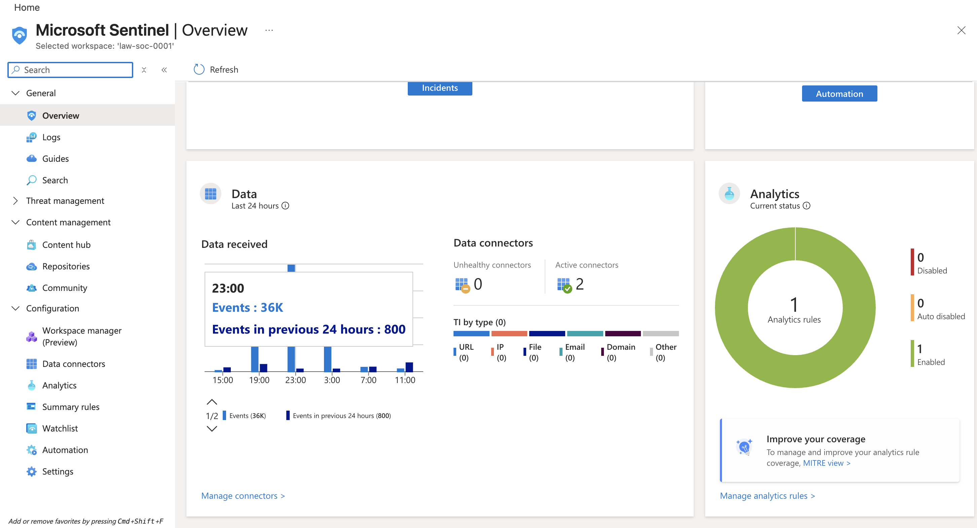Image resolution: width=977 pixels, height=528 pixels.
Task: Open the Watchlist page
Action: coord(60,428)
